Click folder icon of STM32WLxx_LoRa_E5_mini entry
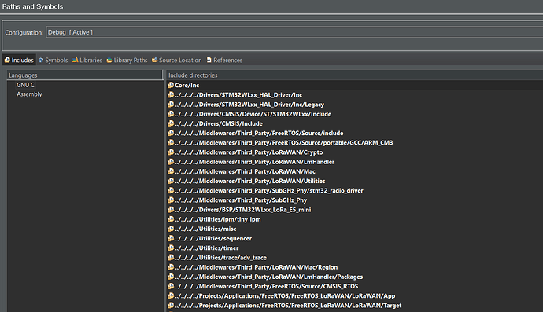 [x=171, y=210]
